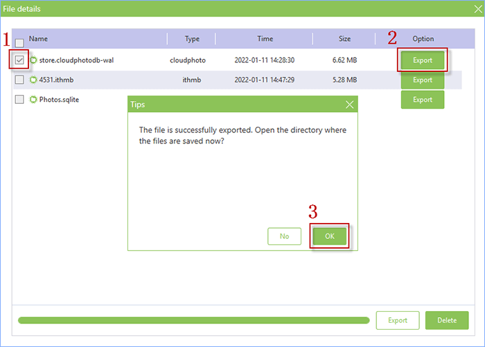
Task: Close the File details window
Action: point(478,9)
